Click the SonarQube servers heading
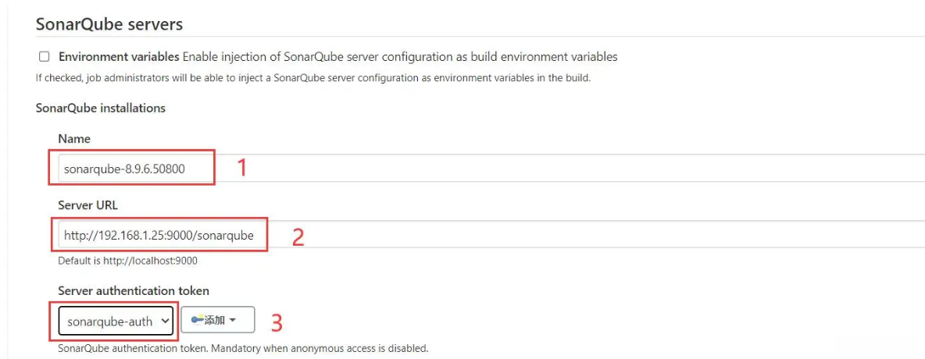Image resolution: width=925 pixels, height=359 pixels. tap(109, 24)
